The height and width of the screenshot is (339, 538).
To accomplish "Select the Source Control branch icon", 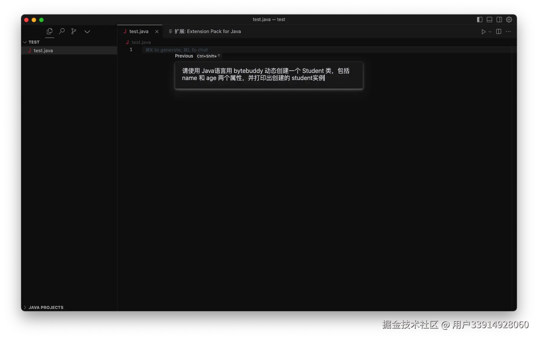I will click(x=74, y=32).
